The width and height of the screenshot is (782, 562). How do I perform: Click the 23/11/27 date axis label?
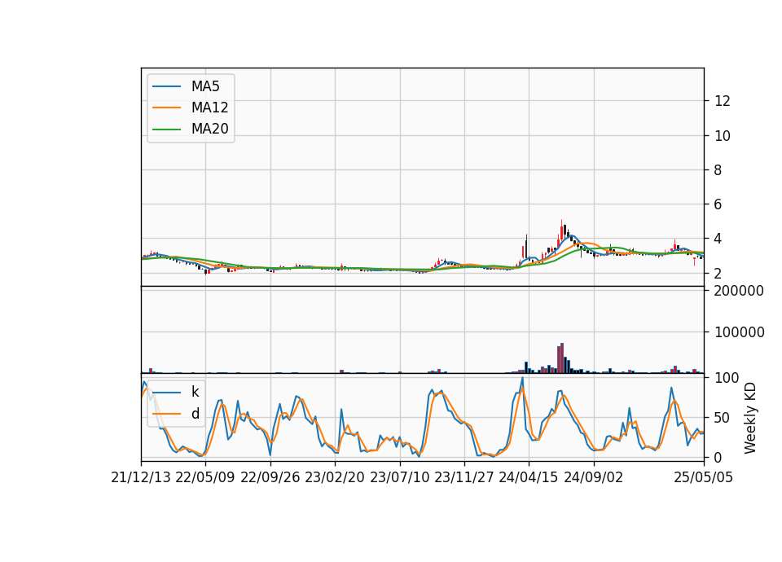pyautogui.click(x=464, y=477)
